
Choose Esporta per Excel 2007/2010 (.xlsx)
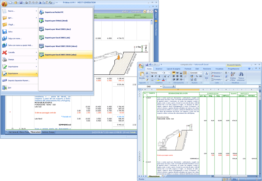pyautogui.click(x=65, y=55)
